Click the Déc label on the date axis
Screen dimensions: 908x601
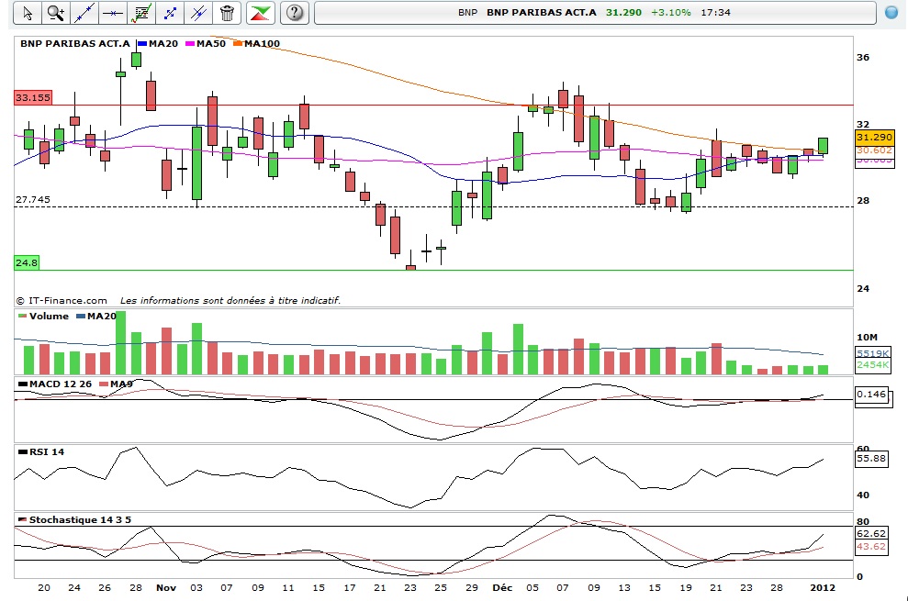point(502,587)
